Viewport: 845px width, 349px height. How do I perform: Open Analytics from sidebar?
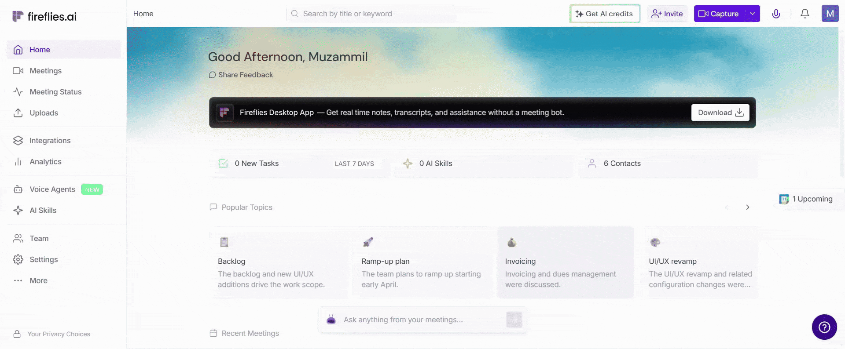(45, 162)
